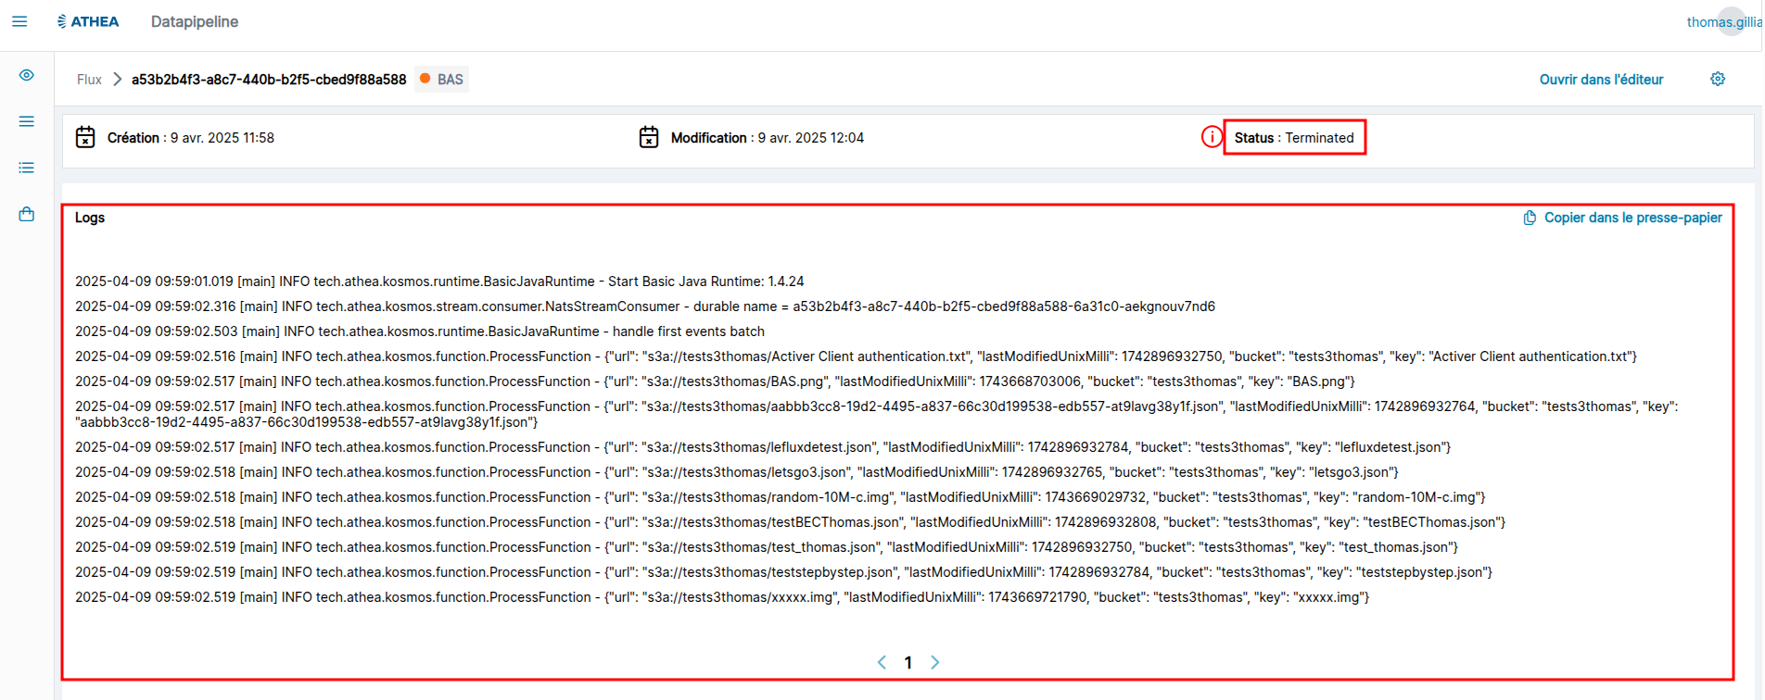Go to next logs page arrow

pyautogui.click(x=934, y=662)
